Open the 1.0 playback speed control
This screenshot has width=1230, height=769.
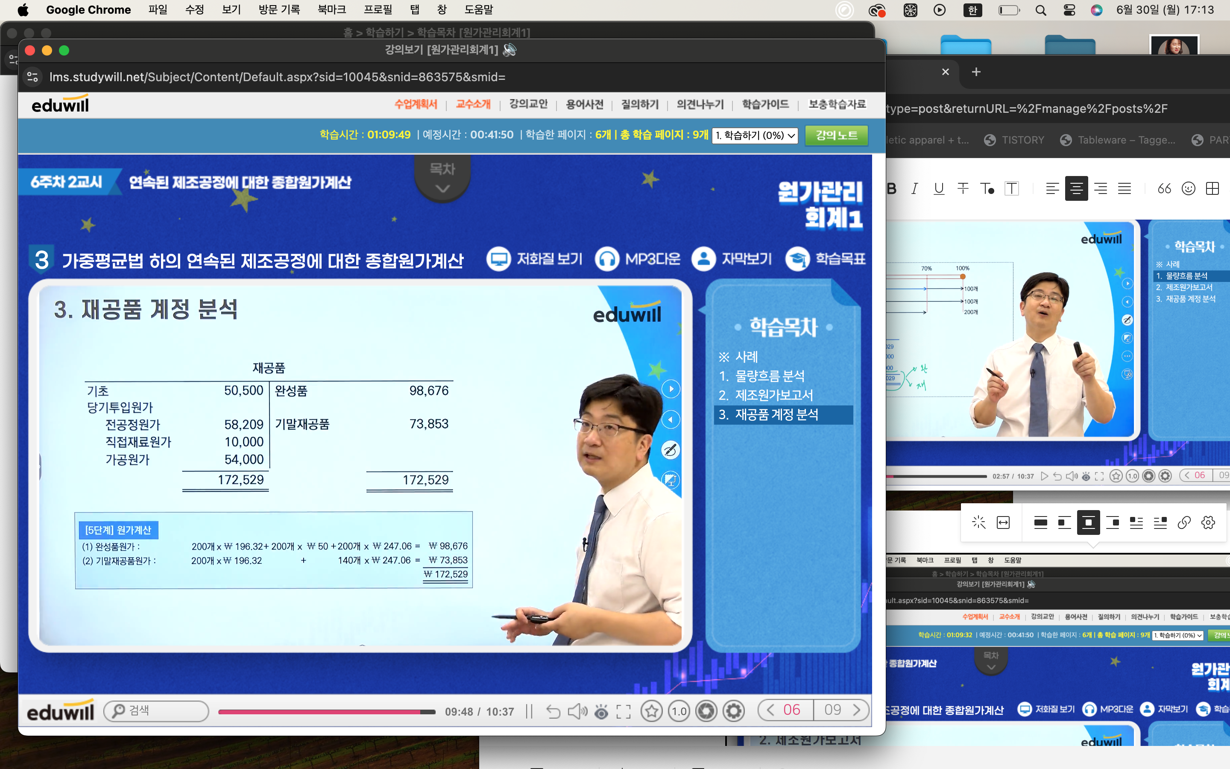click(679, 711)
